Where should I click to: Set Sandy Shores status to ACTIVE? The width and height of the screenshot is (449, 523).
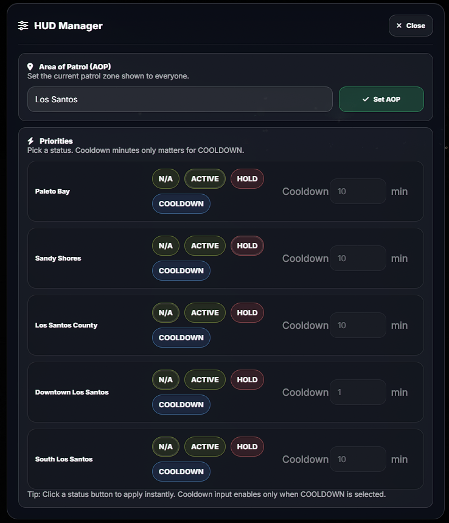pos(205,246)
